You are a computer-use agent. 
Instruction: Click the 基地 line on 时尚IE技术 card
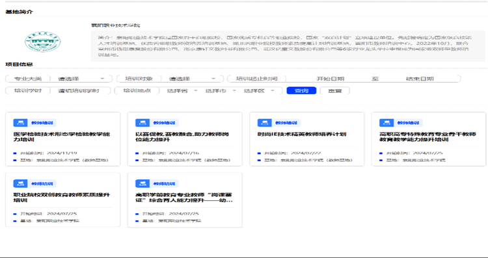308,161
